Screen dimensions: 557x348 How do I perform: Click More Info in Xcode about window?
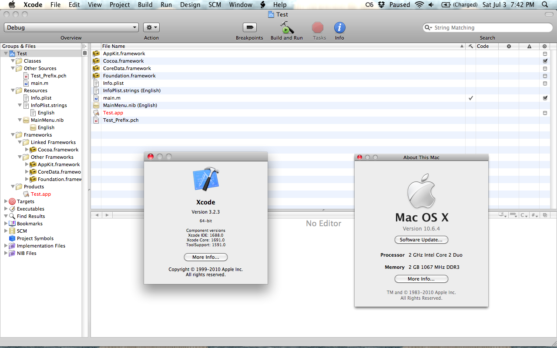point(206,257)
